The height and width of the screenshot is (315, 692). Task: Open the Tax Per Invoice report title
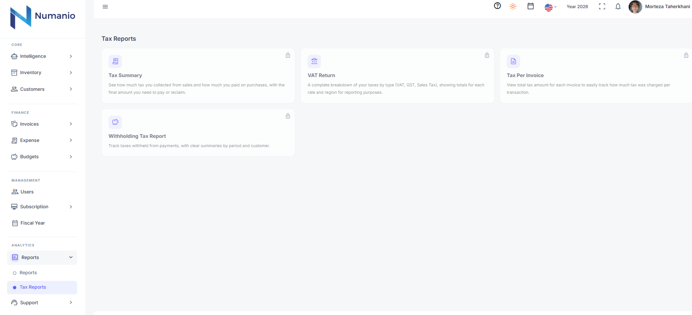[525, 75]
